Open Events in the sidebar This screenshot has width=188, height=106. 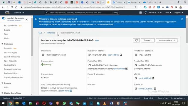click(7, 30)
